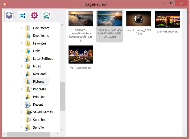Select the coffee cup thumbnail

click(x=139, y=19)
